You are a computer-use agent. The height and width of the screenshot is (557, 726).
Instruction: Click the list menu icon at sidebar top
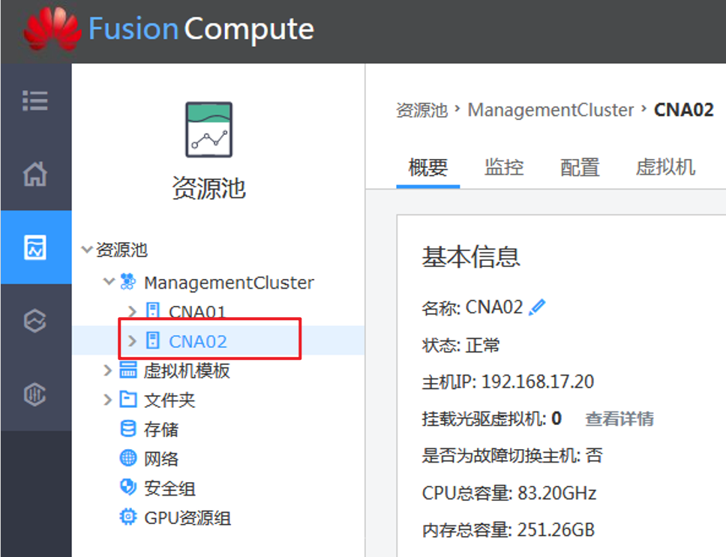tap(36, 100)
